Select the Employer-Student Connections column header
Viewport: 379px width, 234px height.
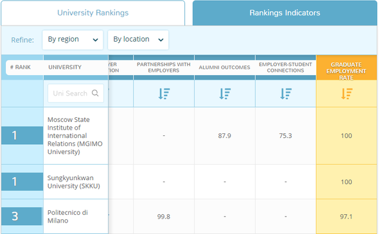[x=285, y=67]
